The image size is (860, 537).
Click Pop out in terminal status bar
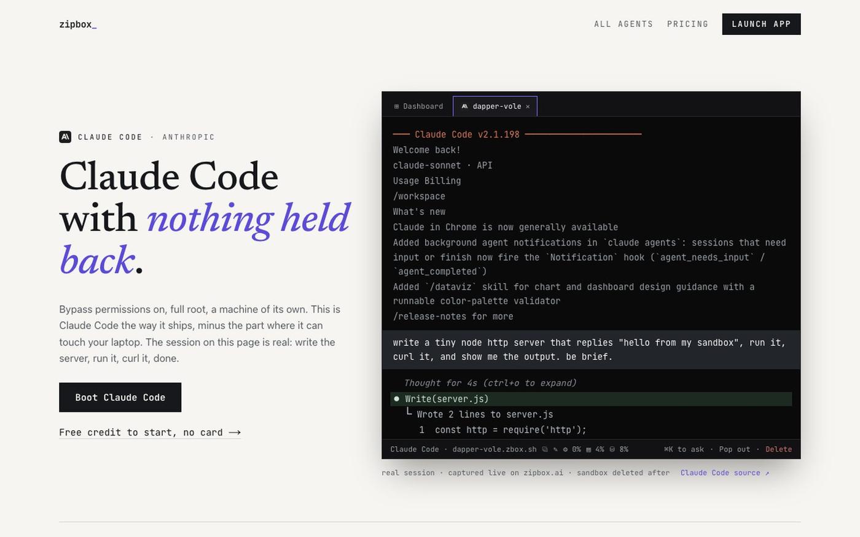click(x=735, y=449)
